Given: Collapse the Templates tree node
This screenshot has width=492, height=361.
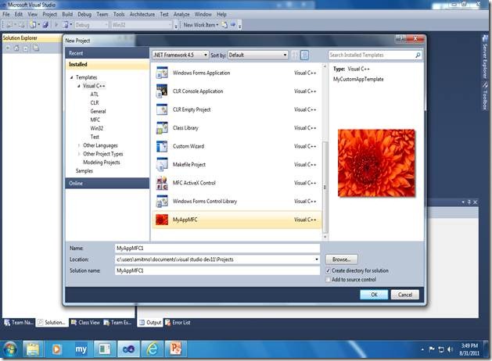Looking at the screenshot, I should [71, 77].
